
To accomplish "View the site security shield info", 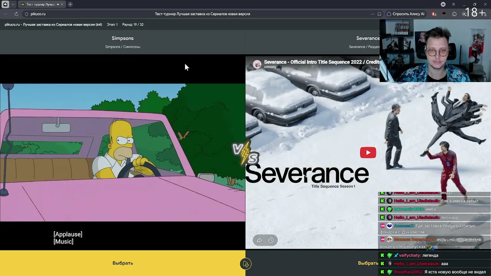I will pos(26,14).
